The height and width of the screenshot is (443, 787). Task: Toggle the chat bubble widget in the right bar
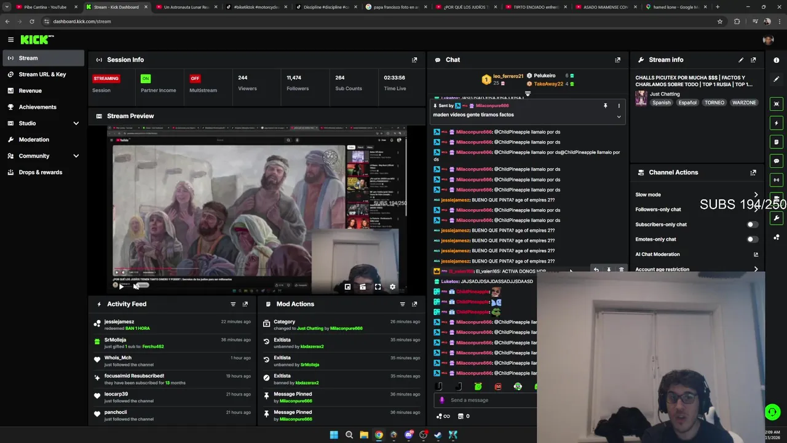(x=777, y=161)
